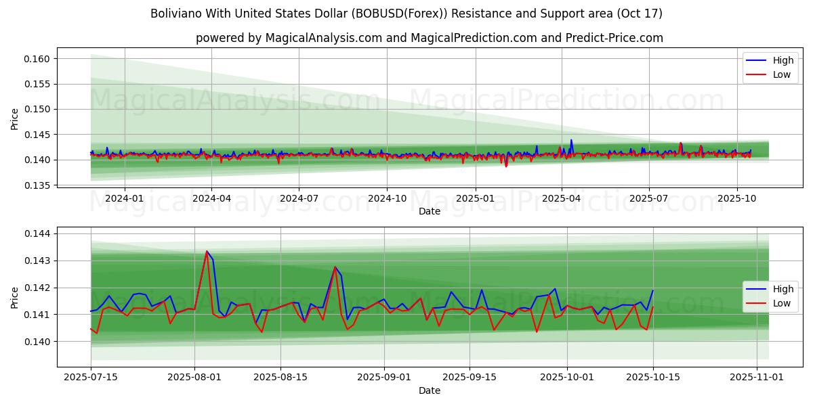This screenshot has width=813, height=406.
Task: Click the Date axis label under bottom chart
Action: click(x=430, y=390)
